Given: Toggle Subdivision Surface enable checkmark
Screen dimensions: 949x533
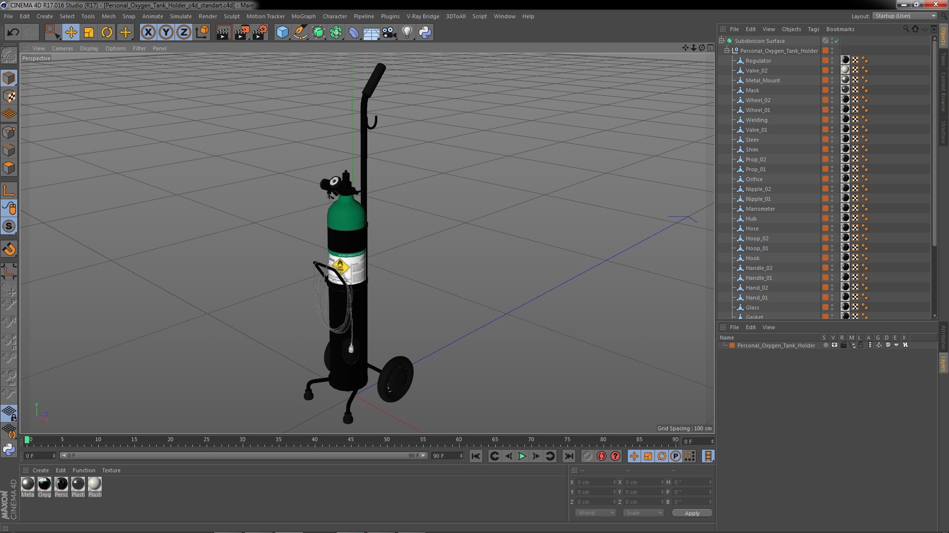Looking at the screenshot, I should point(837,41).
